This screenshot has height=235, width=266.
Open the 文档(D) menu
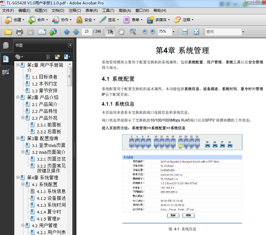coord(58,11)
